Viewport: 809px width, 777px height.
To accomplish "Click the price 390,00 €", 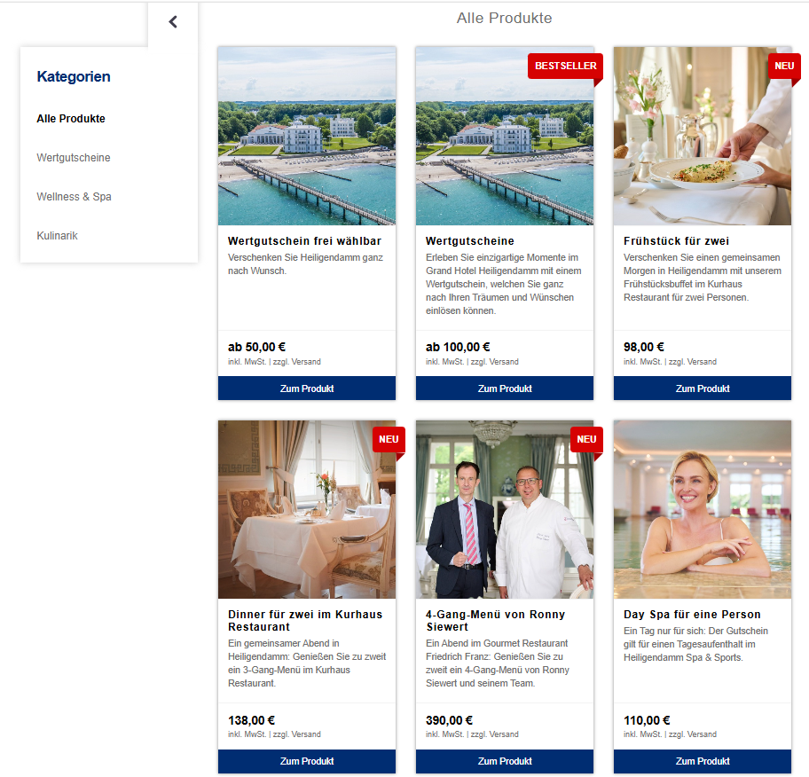I will [449, 720].
